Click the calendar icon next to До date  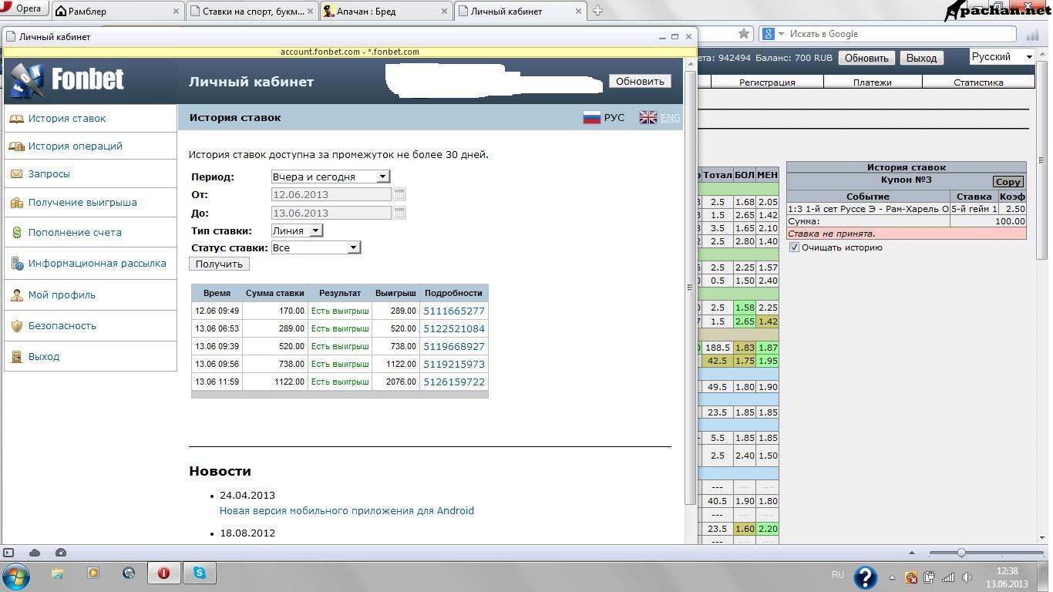tap(399, 213)
